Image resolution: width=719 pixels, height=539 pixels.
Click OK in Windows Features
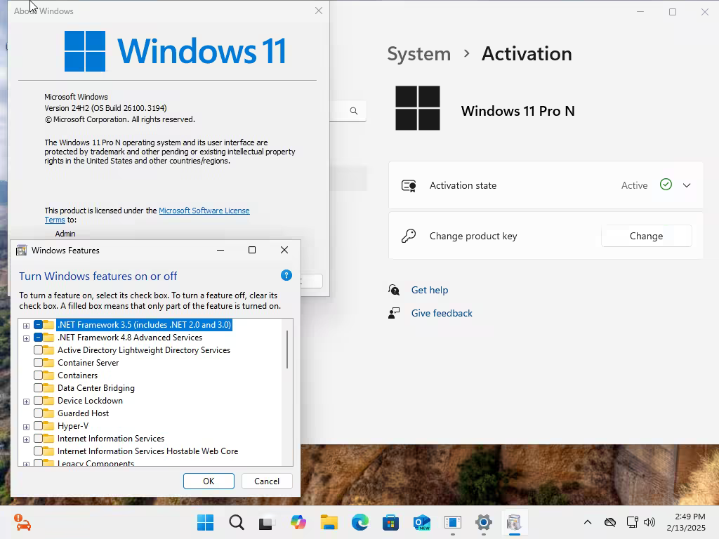(x=209, y=481)
